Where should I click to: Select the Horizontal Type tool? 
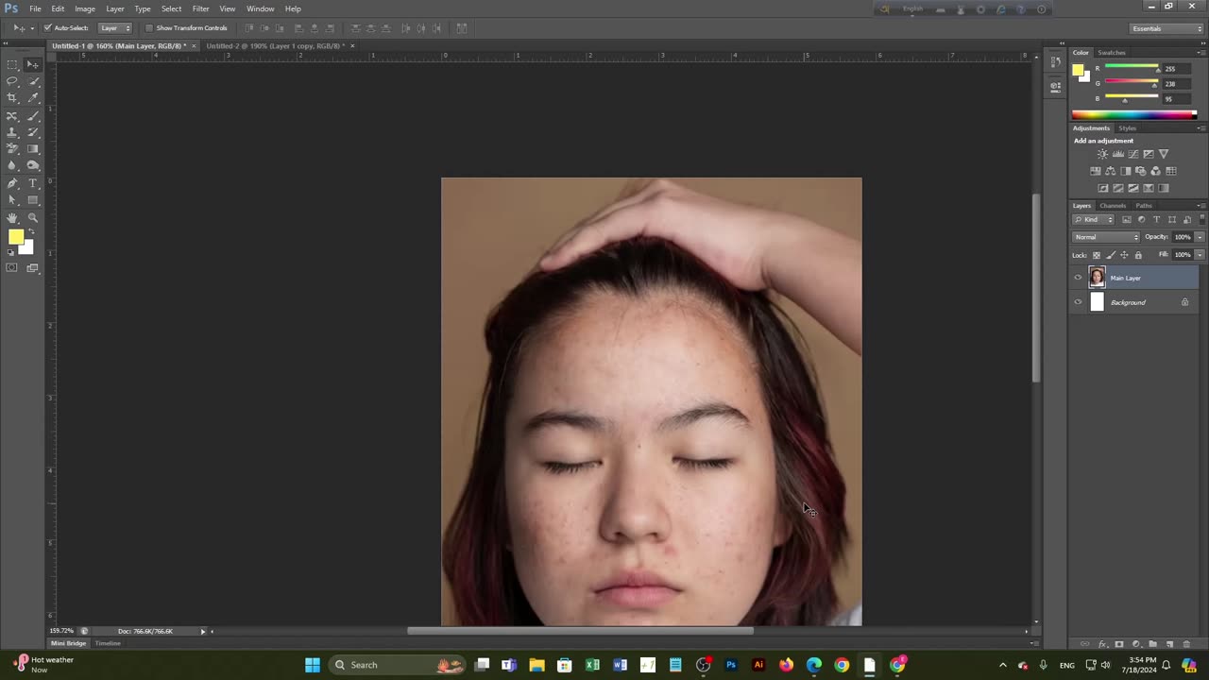[32, 183]
